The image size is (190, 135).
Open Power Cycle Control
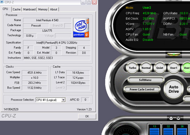click(142, 89)
